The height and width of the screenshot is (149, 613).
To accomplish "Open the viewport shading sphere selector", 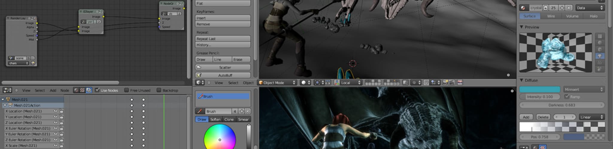I will pyautogui.click(x=305, y=83).
